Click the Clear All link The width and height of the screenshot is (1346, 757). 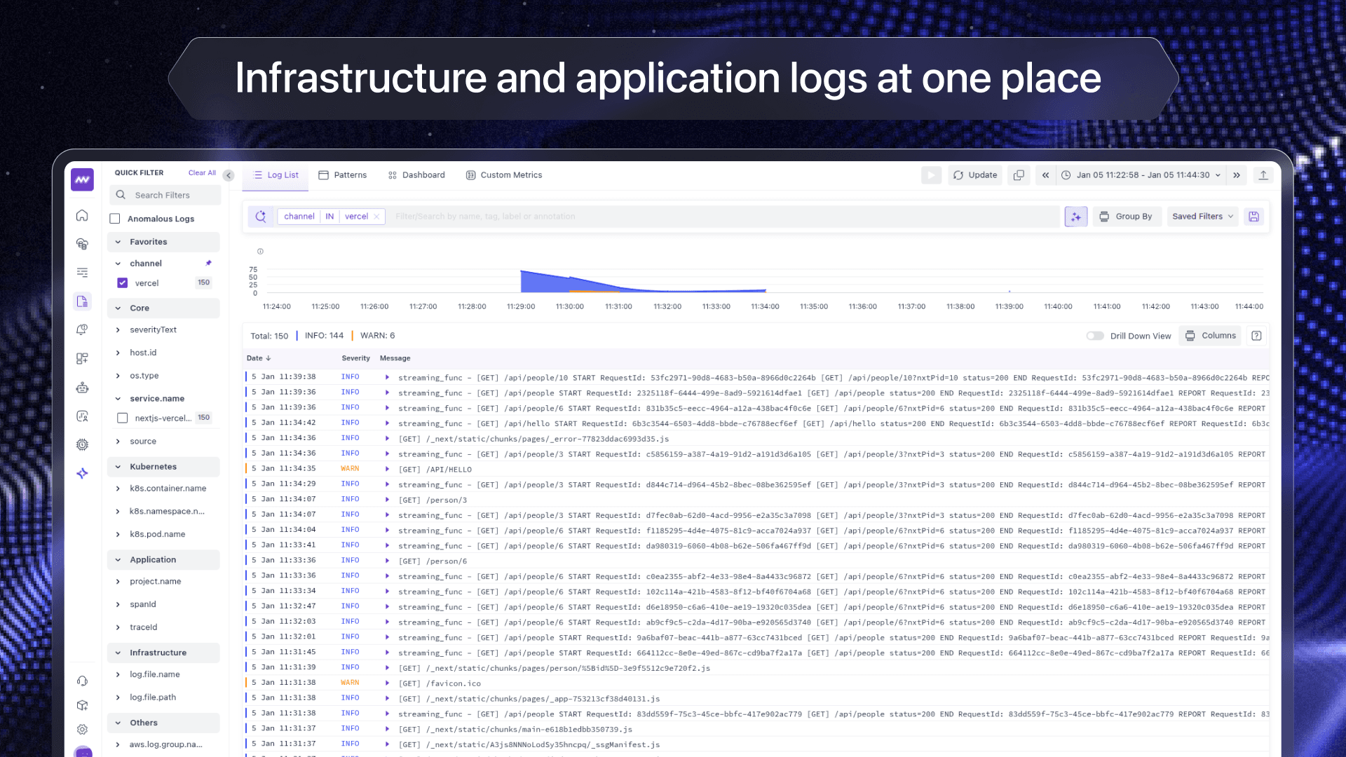[x=202, y=173]
